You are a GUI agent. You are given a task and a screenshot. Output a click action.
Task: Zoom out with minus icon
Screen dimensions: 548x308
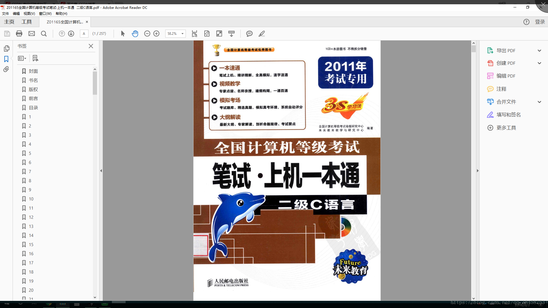(x=147, y=34)
